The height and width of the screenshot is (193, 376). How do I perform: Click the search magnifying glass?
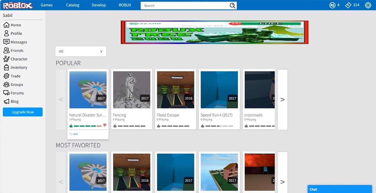(x=232, y=5)
